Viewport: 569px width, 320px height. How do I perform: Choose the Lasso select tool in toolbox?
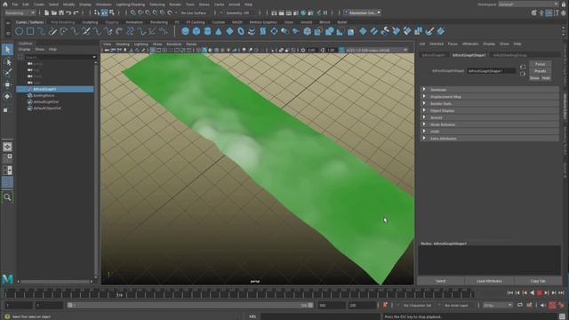[x=8, y=61]
